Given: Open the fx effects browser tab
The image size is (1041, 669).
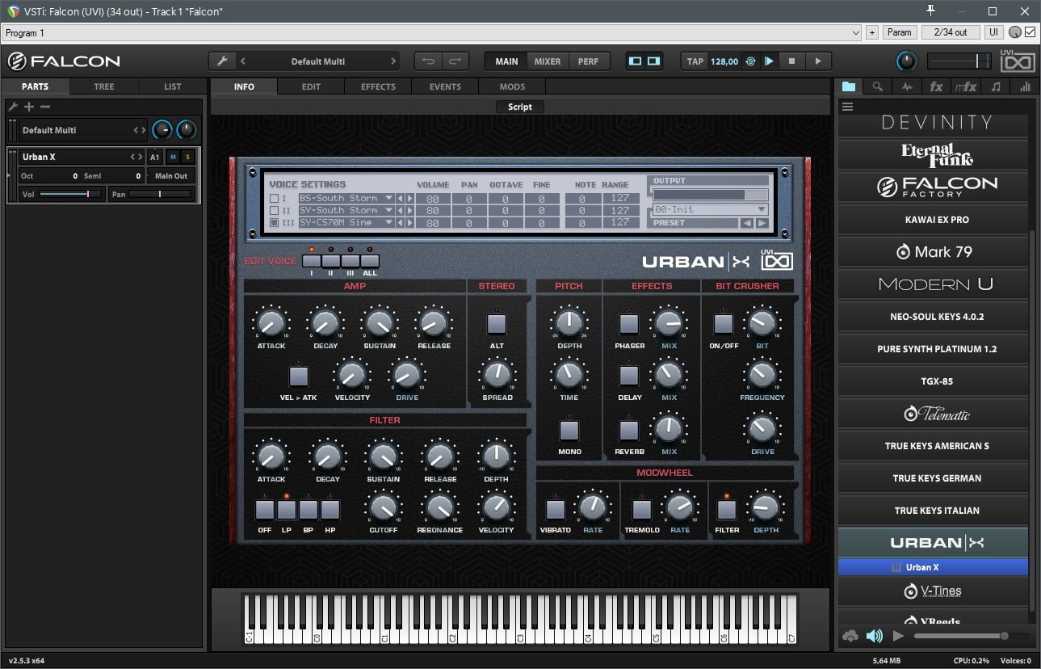Looking at the screenshot, I should (936, 86).
